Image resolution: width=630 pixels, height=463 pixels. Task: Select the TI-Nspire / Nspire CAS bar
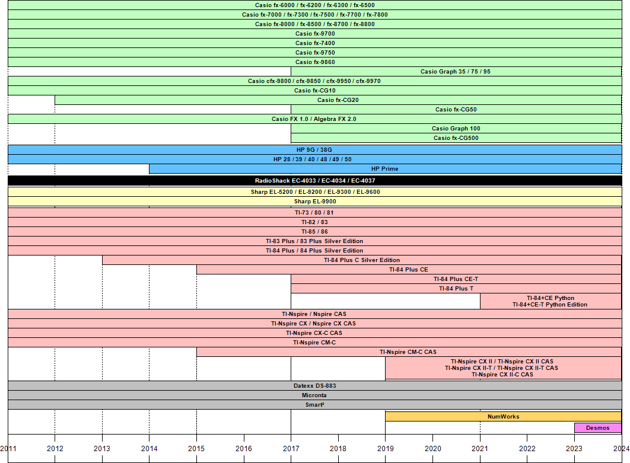tap(315, 314)
